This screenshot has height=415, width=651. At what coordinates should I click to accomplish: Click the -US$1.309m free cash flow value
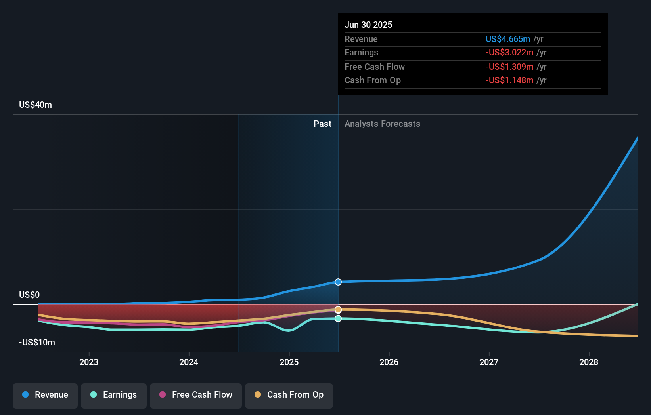509,67
